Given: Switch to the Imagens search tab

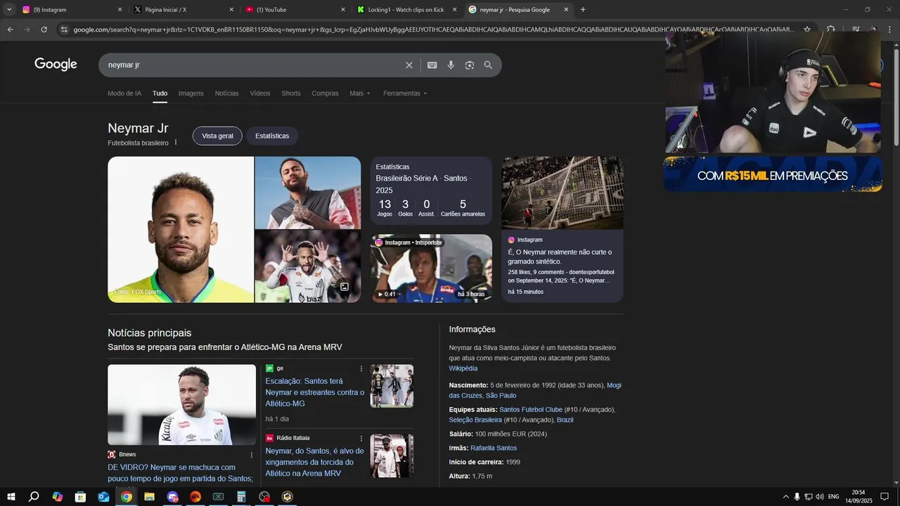Looking at the screenshot, I should tap(191, 93).
